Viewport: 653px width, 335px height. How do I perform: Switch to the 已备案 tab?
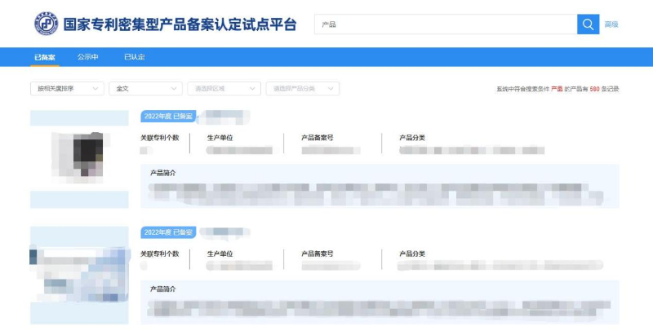pyautogui.click(x=45, y=57)
